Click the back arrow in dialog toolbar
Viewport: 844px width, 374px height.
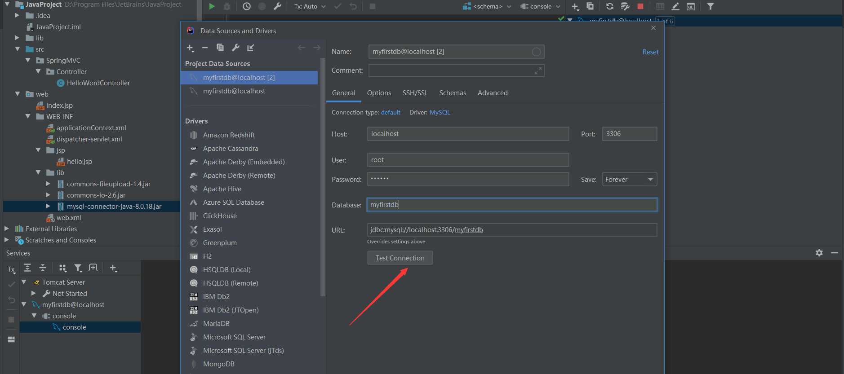pos(302,48)
